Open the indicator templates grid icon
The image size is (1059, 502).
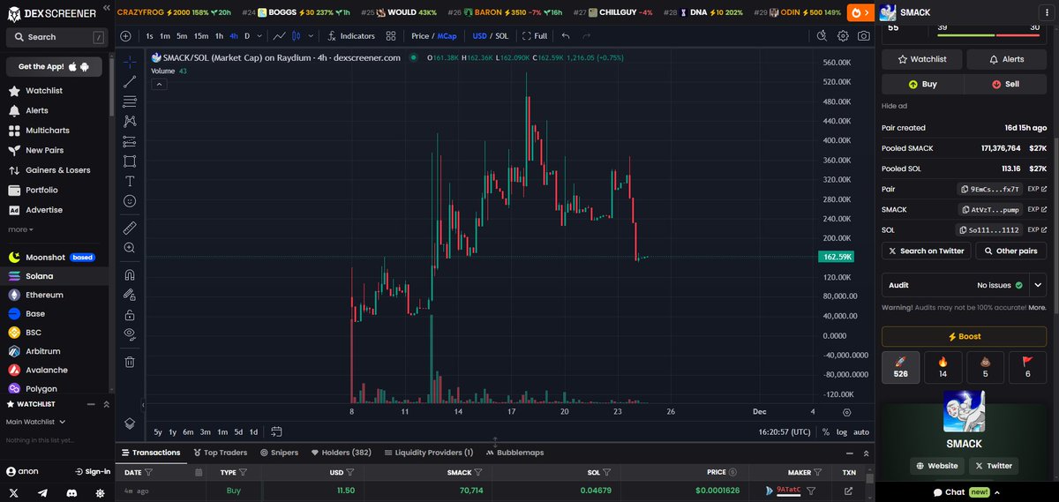(x=392, y=36)
